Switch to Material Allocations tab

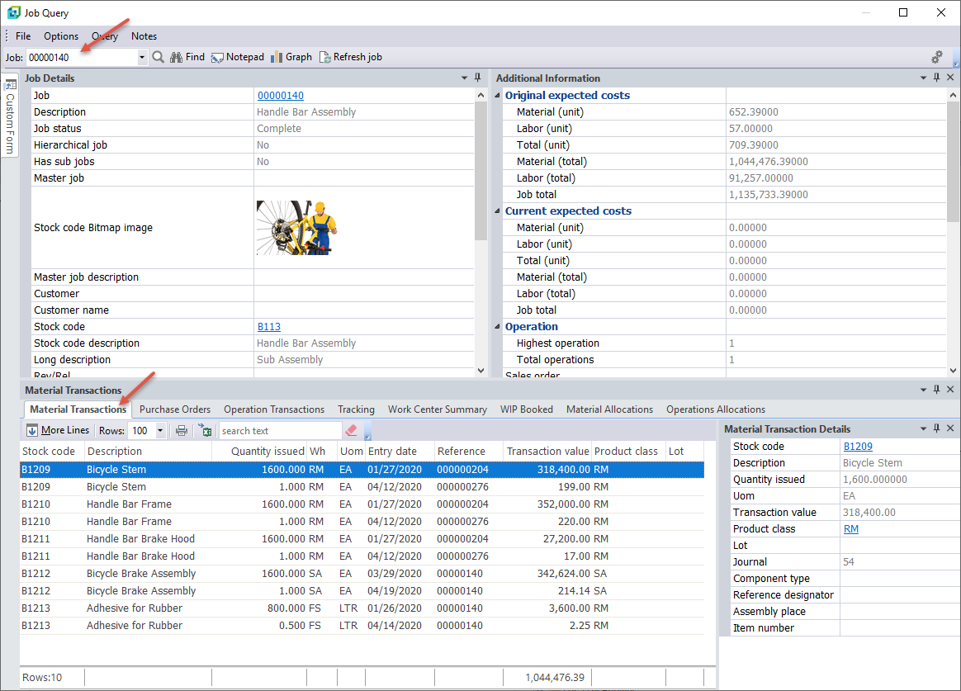(610, 409)
